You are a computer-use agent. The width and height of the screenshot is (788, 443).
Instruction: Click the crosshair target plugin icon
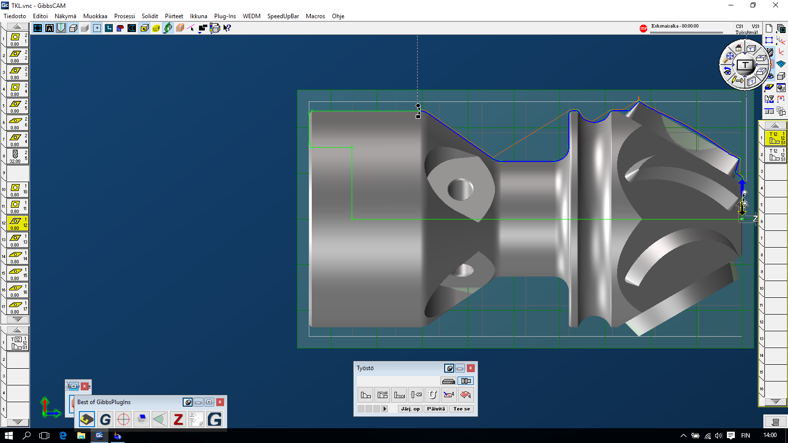tap(124, 419)
